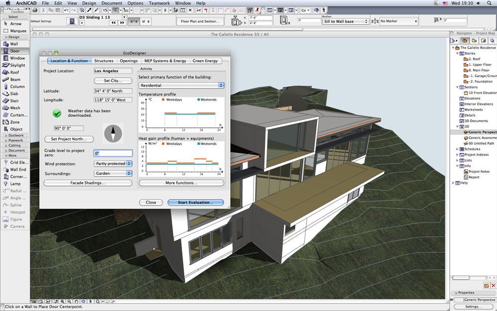The image size is (497, 311).
Task: Expand the Schedules item in Navigator
Action: [458, 149]
